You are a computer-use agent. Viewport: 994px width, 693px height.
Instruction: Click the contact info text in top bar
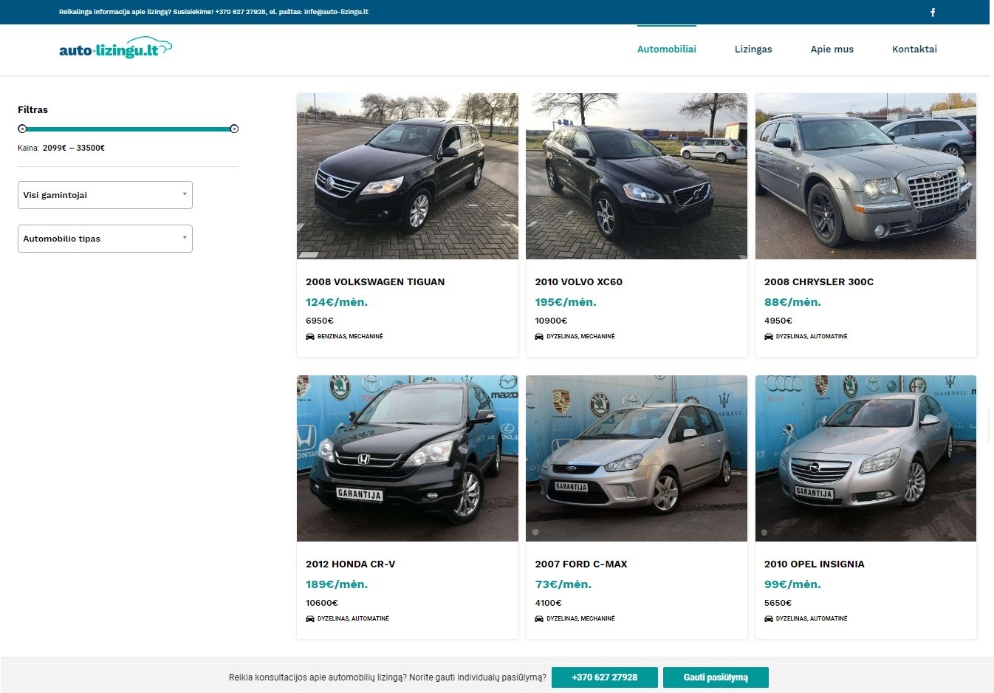pos(213,12)
